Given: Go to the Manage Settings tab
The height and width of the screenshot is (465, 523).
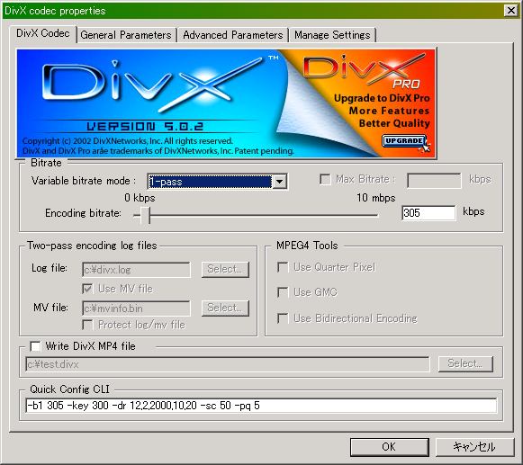Looking at the screenshot, I should point(332,35).
